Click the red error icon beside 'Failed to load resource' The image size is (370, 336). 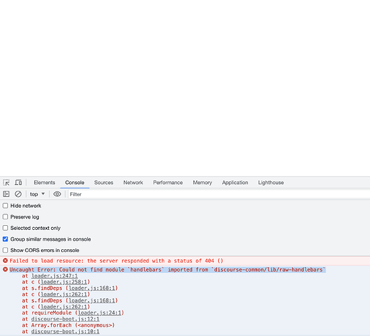pos(5,261)
